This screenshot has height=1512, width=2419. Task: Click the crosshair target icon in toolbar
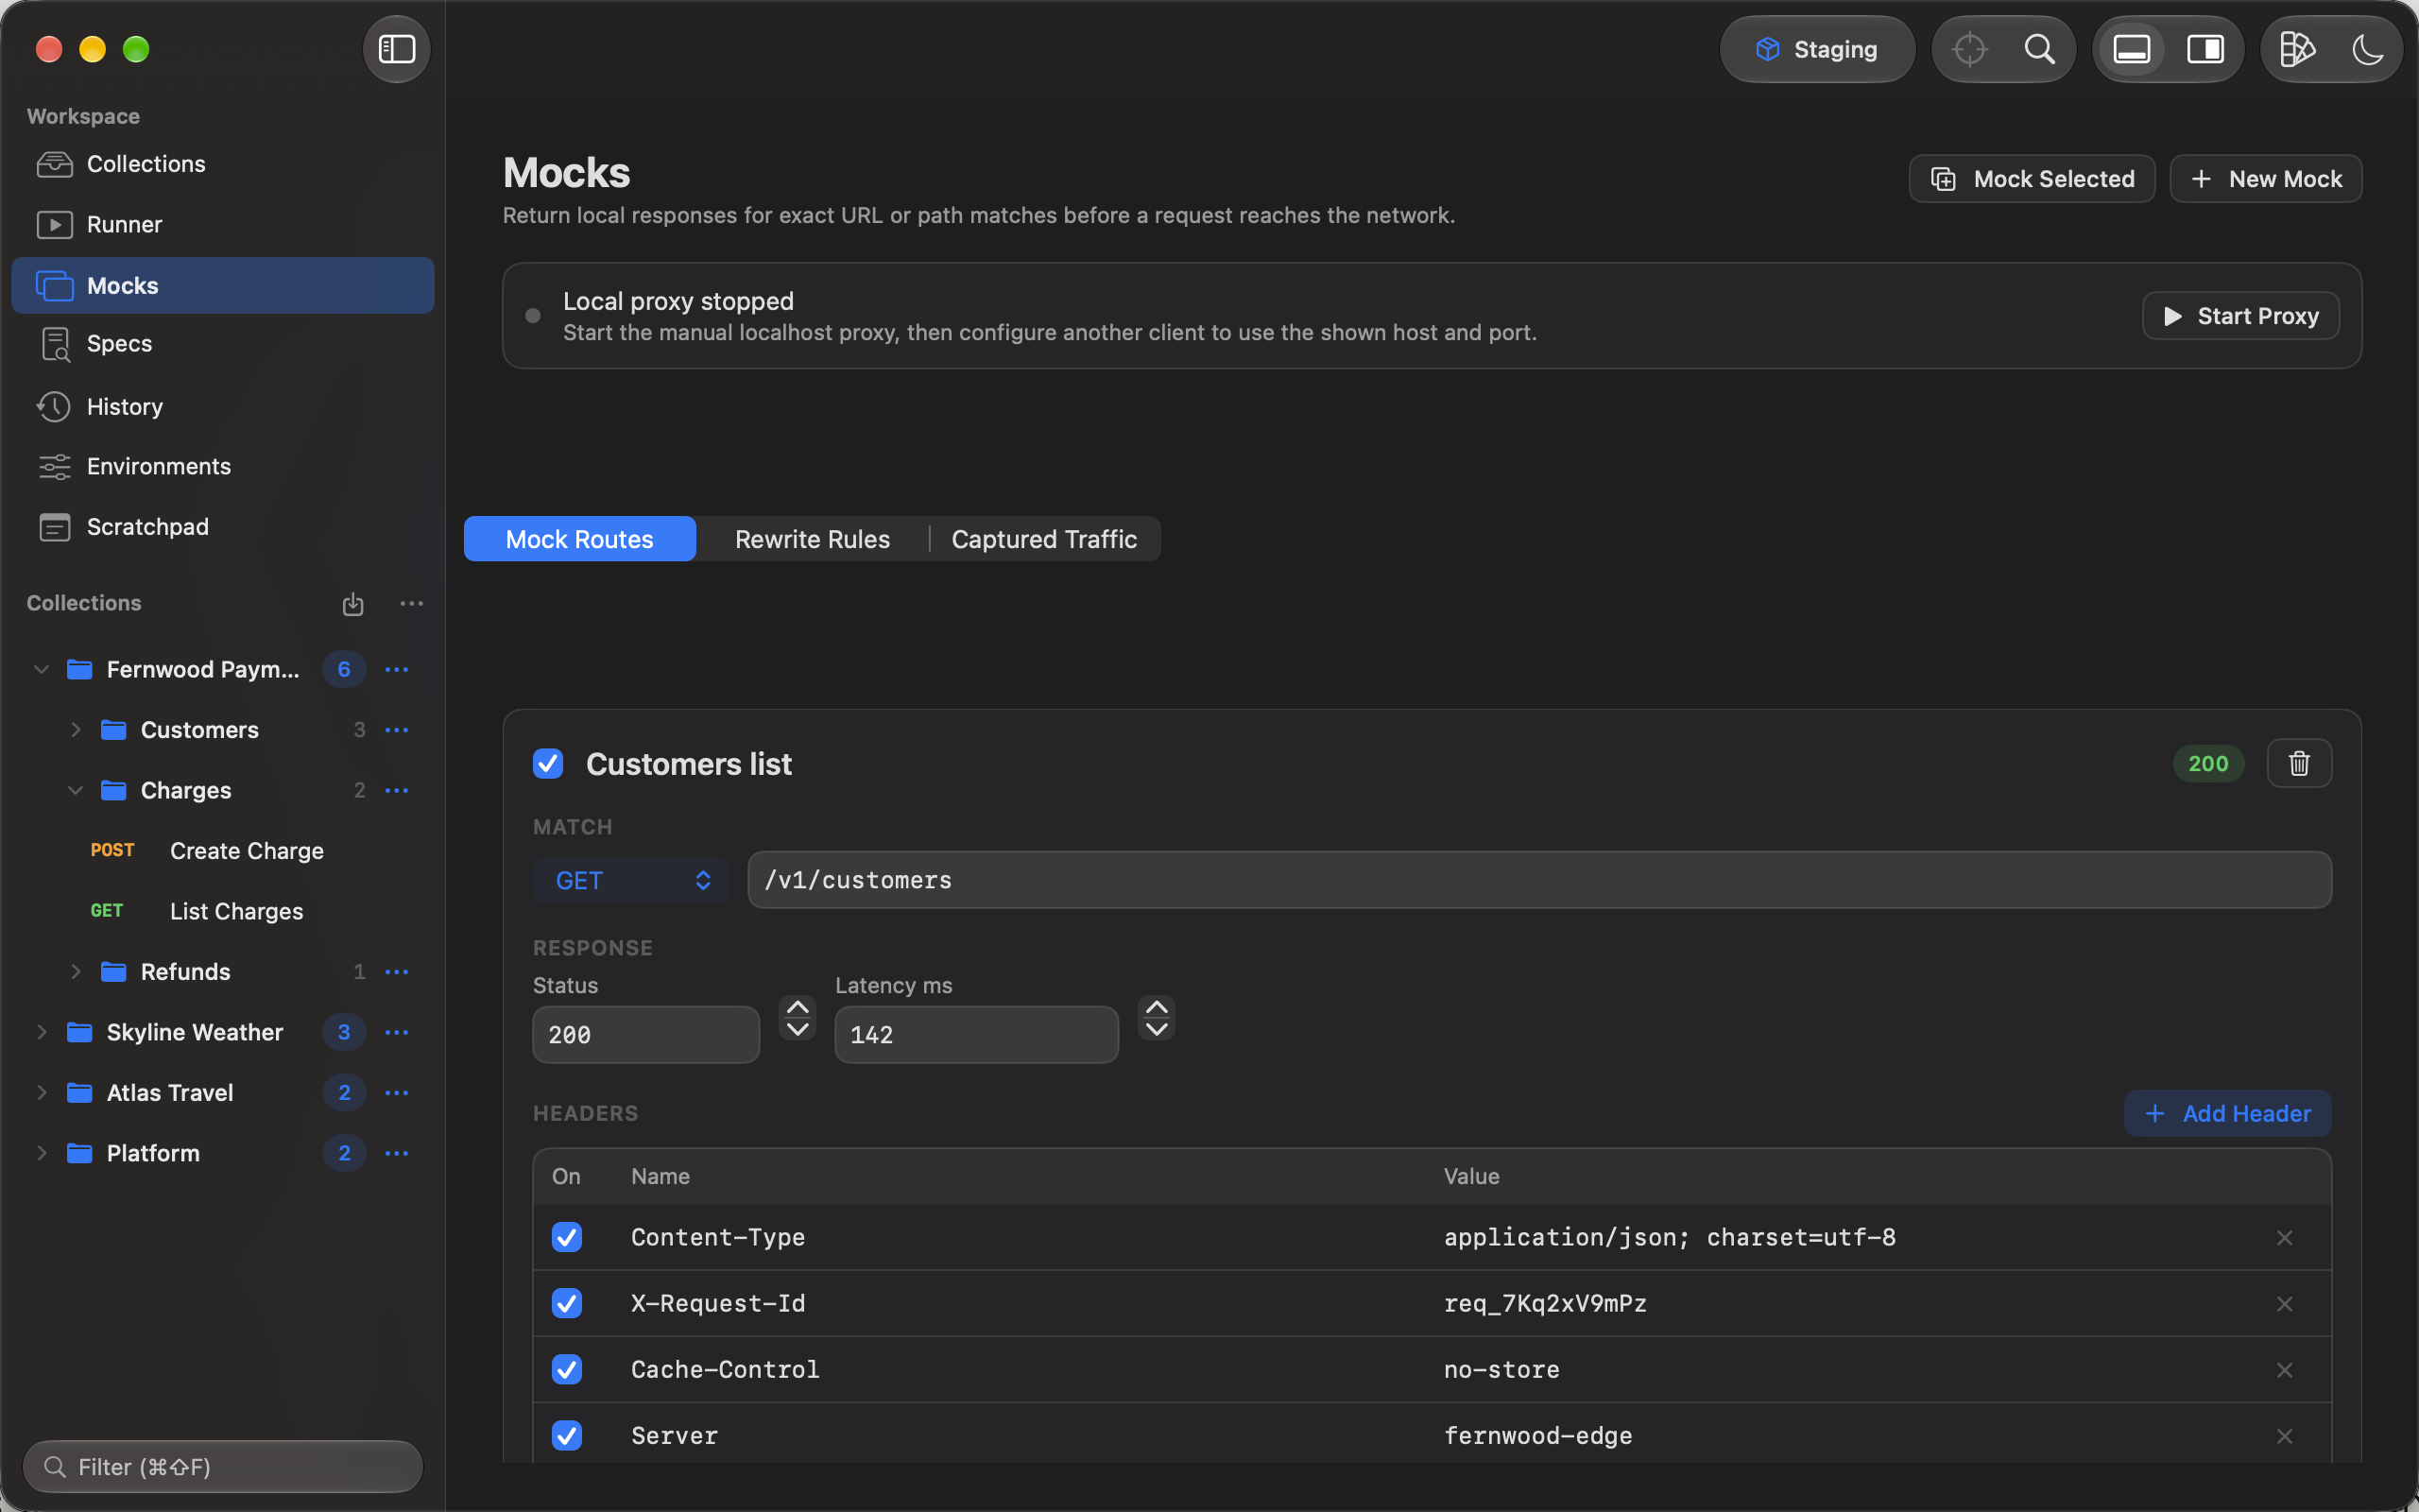click(x=1969, y=49)
